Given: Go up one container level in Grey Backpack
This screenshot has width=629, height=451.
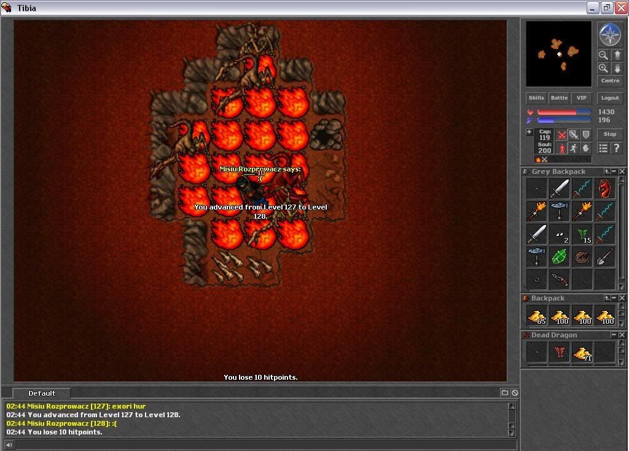Looking at the screenshot, I should [607, 171].
